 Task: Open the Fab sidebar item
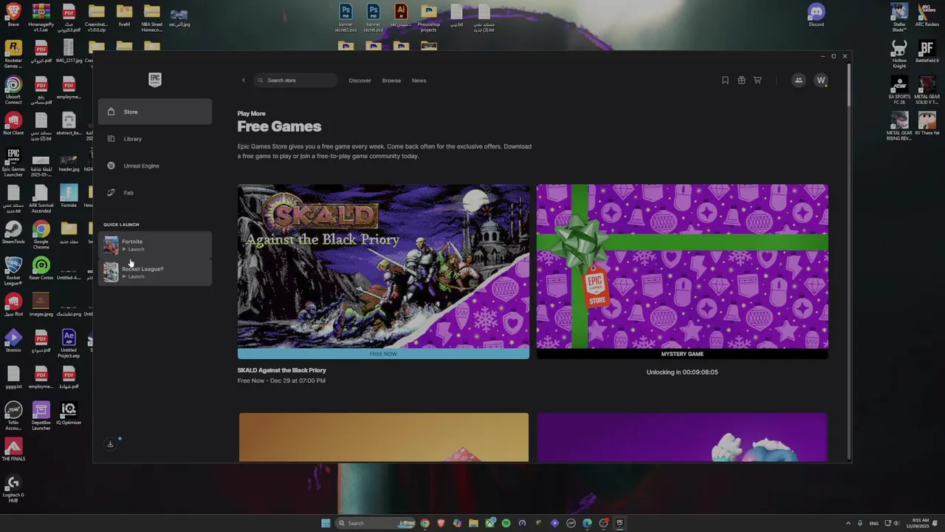[155, 193]
